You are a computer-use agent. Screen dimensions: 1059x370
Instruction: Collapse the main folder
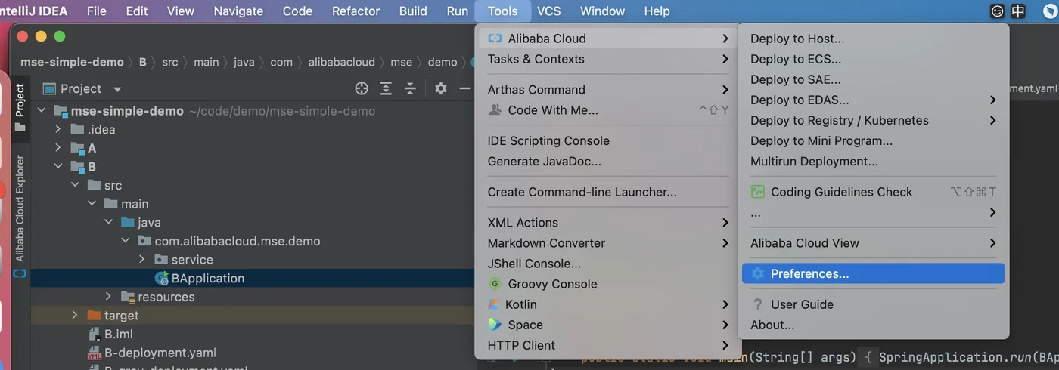[92, 204]
